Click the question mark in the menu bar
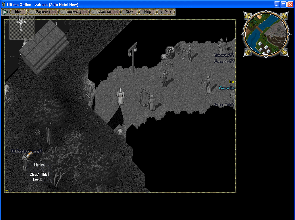The height and width of the screenshot is (220, 295). pyautogui.click(x=166, y=12)
